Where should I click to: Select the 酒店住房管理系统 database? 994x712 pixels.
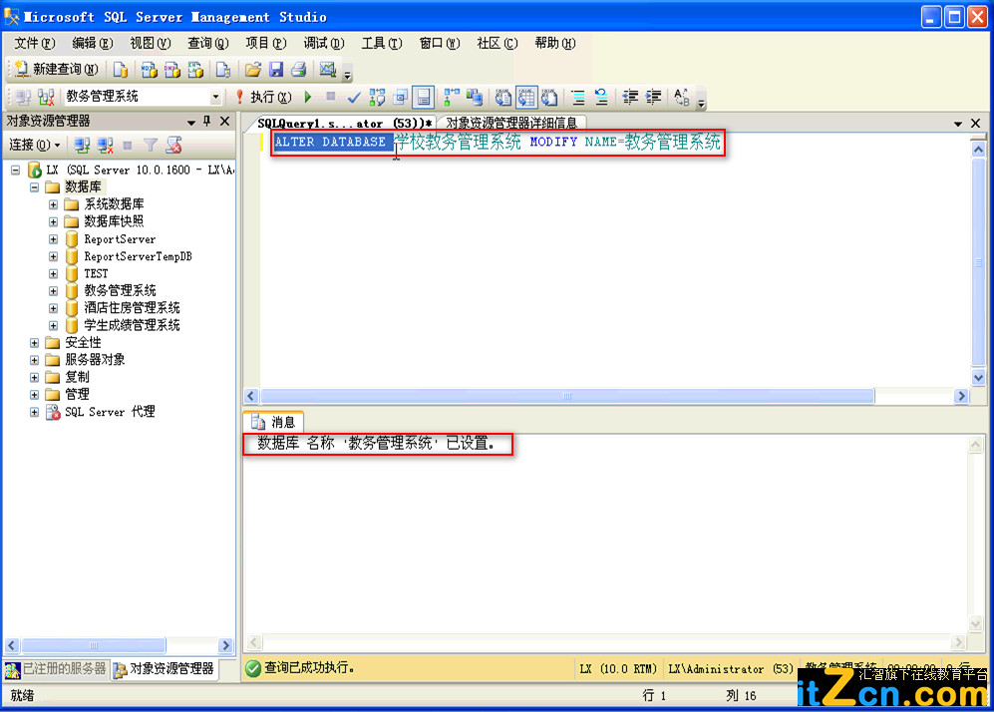tap(132, 307)
